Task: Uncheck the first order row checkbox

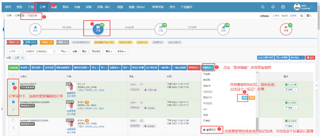Action: pyautogui.click(x=13, y=84)
